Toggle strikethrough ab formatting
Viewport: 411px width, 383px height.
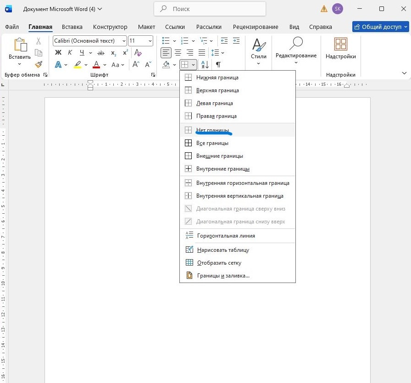coord(101,53)
